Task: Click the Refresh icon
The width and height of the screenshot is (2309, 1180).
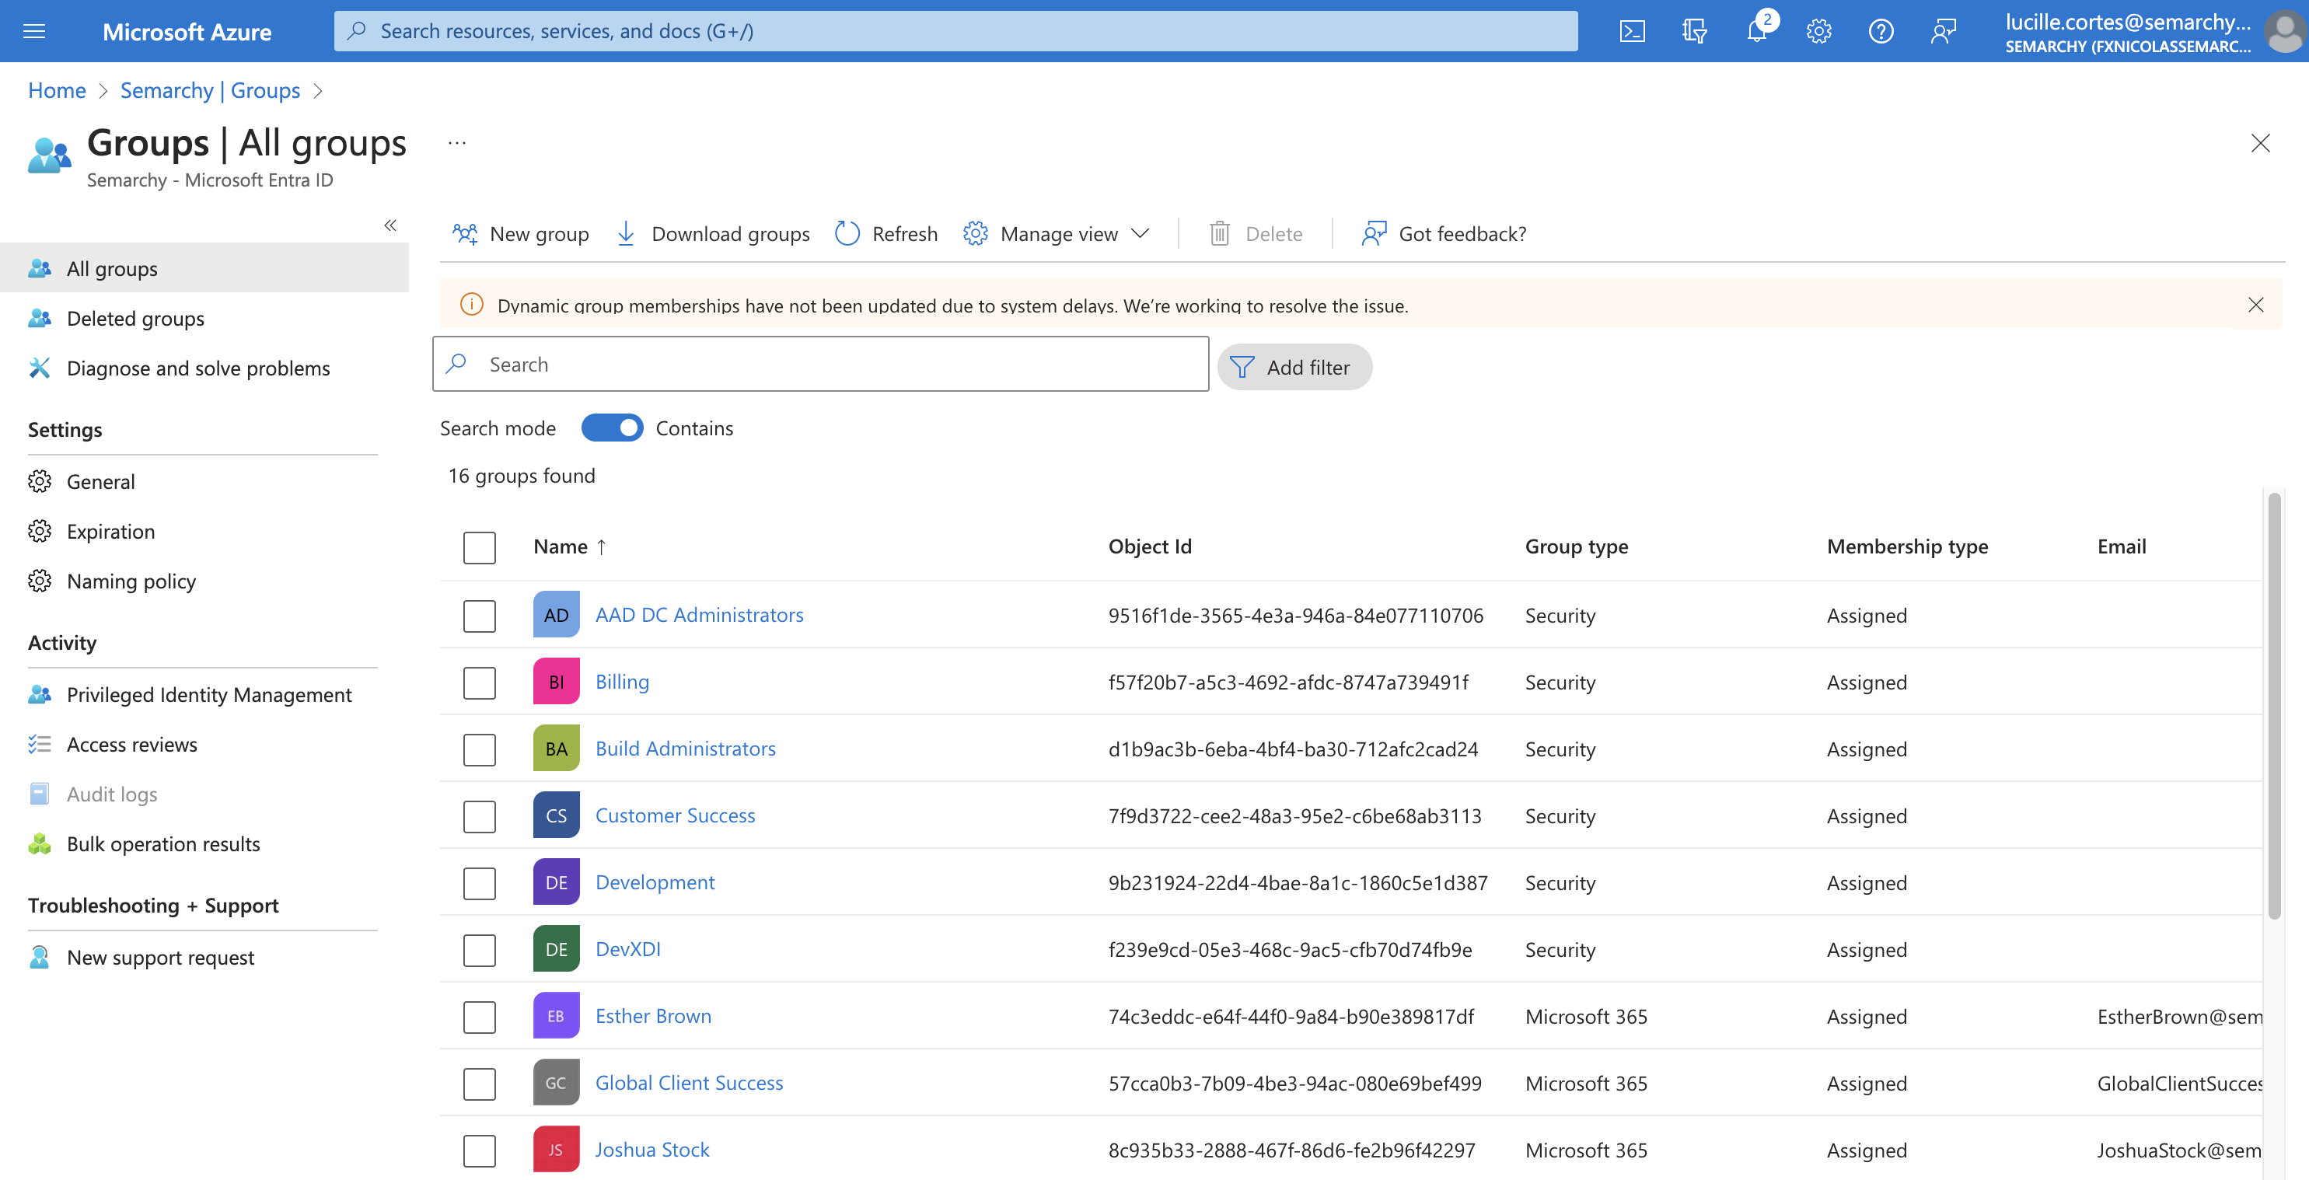Action: point(849,233)
